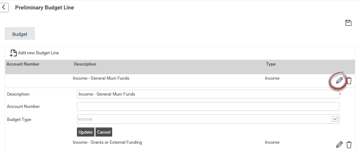This screenshot has height=151, width=359.
Task: Click inside the Budget Type Income combo box
Action: pyautogui.click(x=208, y=119)
